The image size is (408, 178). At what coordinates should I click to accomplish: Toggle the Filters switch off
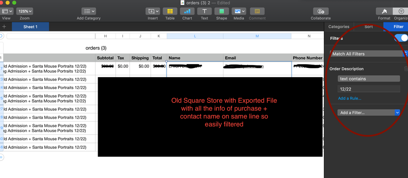click(x=401, y=38)
